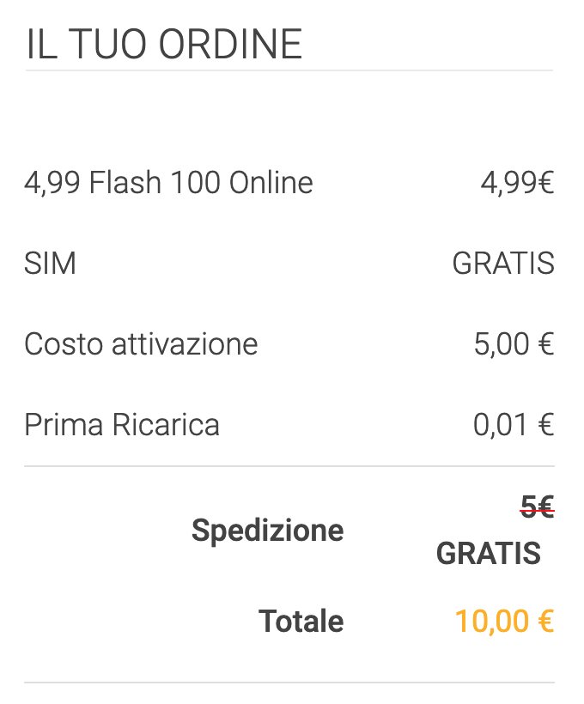Click the GRATIS value next to SIM

503,263
